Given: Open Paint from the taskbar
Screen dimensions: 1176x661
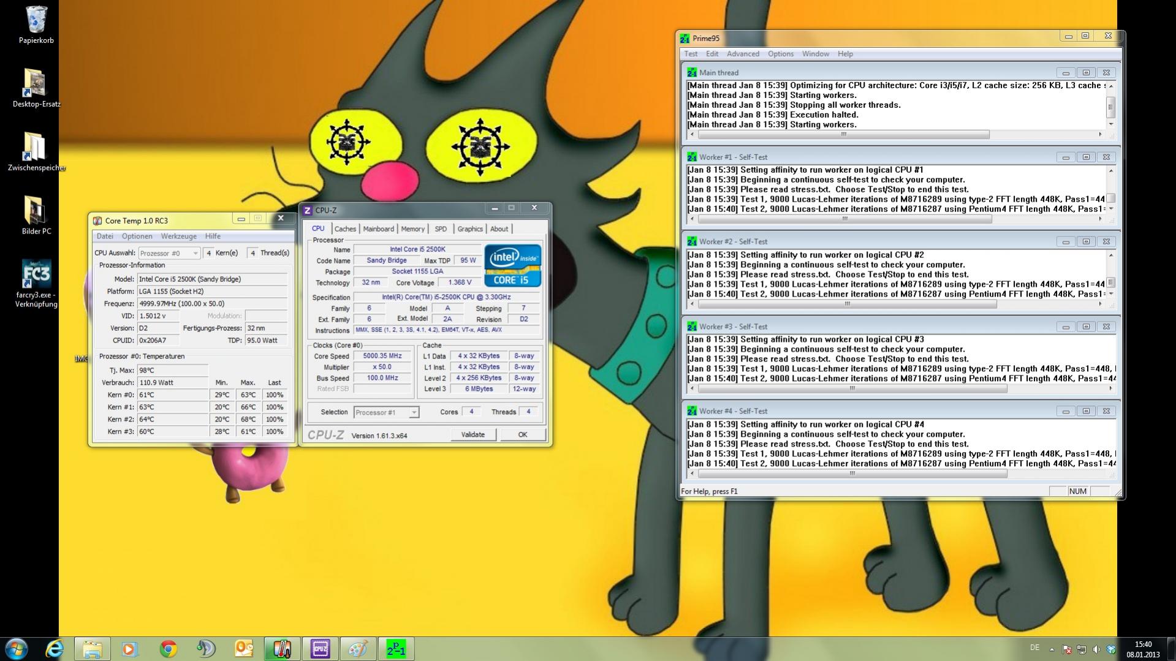Looking at the screenshot, I should (x=358, y=649).
